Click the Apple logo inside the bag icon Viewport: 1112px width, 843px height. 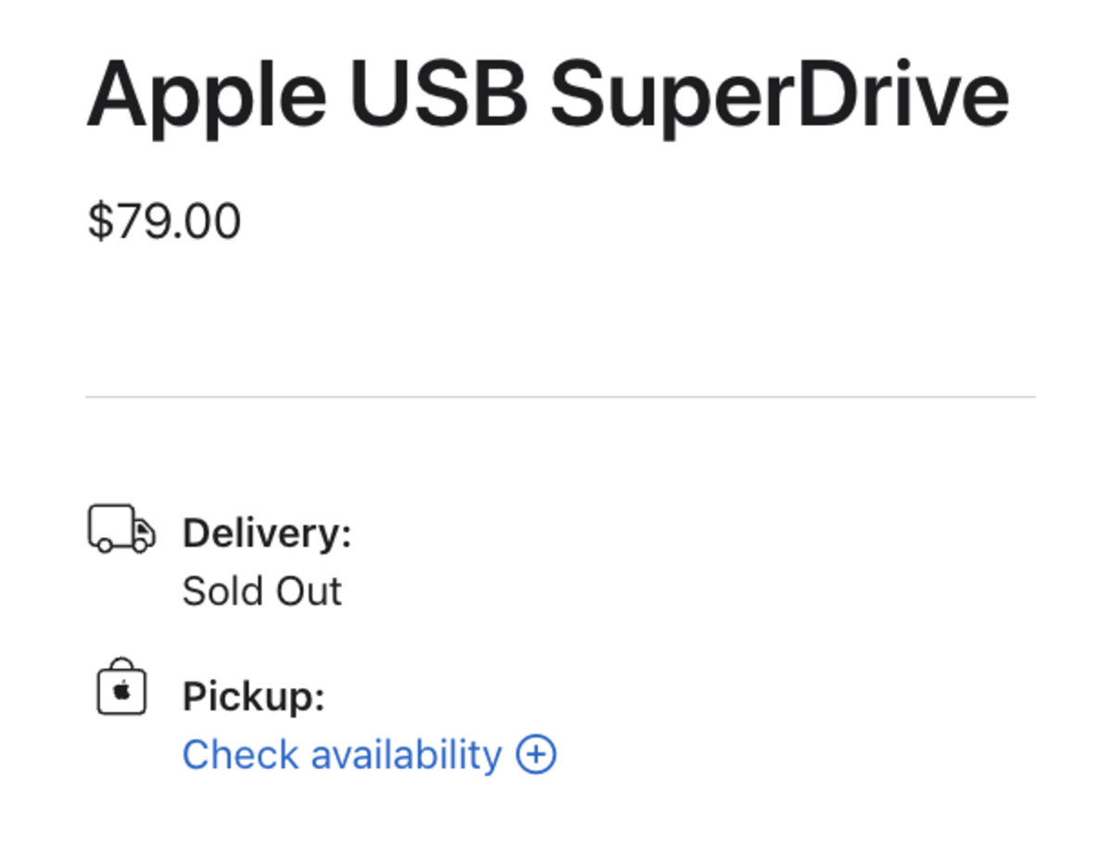[121, 691]
